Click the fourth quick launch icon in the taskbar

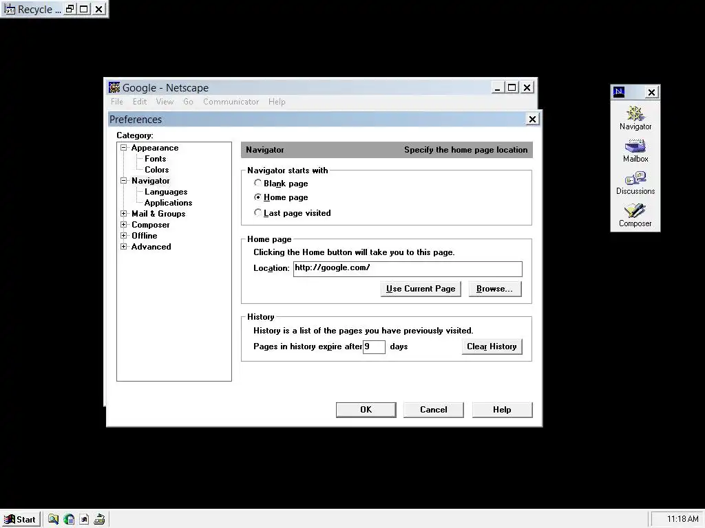(99, 519)
